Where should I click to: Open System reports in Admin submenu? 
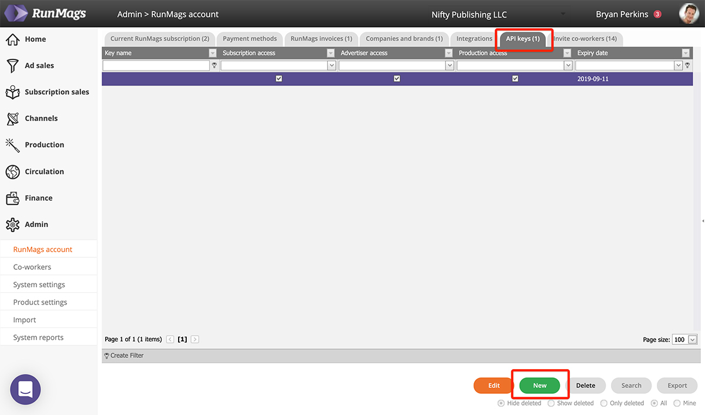coord(38,337)
